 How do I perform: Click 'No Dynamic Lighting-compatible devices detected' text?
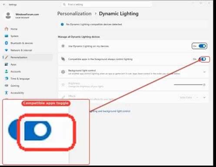[94, 24]
